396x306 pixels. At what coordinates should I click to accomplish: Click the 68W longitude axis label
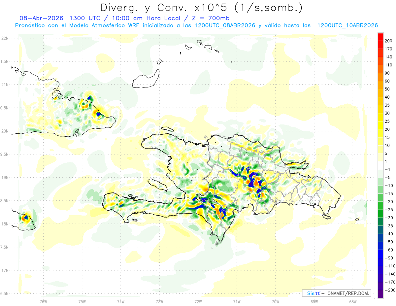coord(353,301)
